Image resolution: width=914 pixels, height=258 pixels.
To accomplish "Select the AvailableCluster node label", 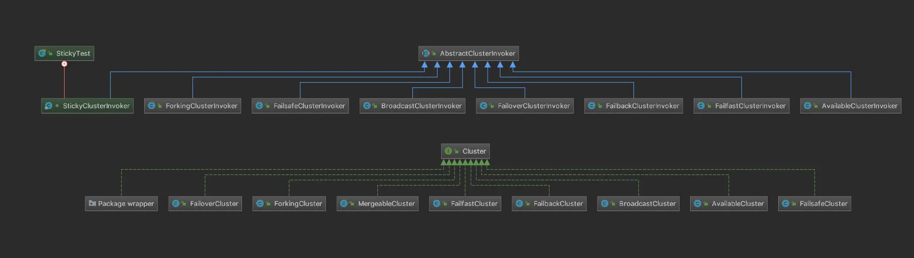I will (x=737, y=204).
